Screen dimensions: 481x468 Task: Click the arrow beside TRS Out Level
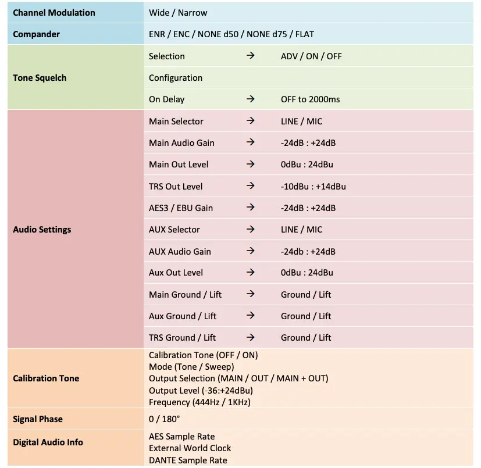point(250,187)
